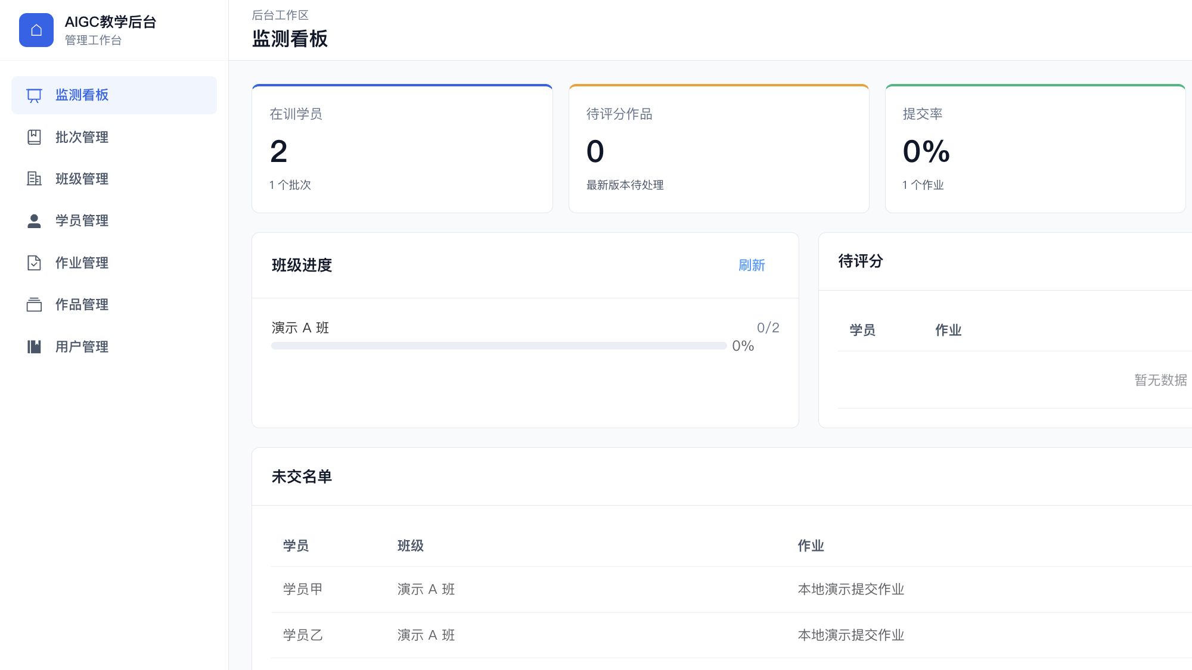Click the 批次管理 book icon

pyautogui.click(x=35, y=137)
